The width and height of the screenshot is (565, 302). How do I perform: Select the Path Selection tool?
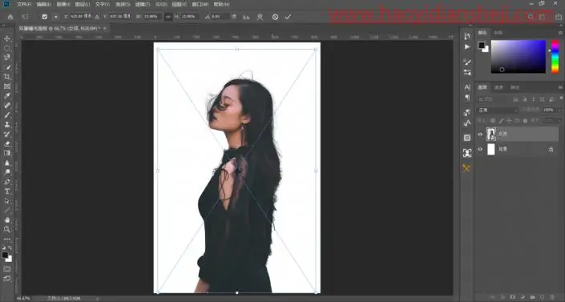[x=7, y=201]
